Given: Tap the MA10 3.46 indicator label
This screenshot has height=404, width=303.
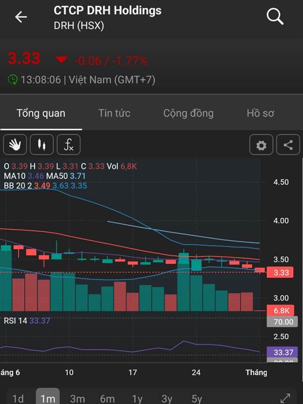Looking at the screenshot, I should 24,176.
